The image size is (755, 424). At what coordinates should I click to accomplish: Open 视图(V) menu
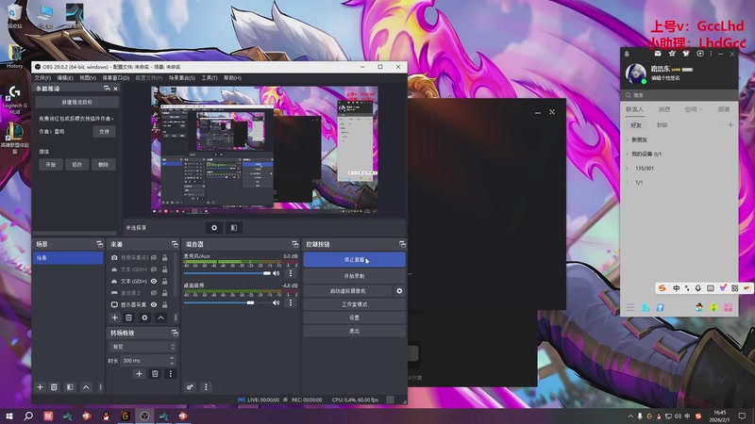click(x=88, y=78)
